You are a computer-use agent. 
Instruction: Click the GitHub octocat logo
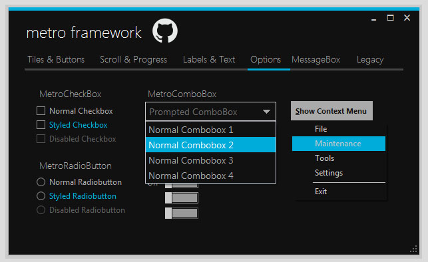pos(165,31)
